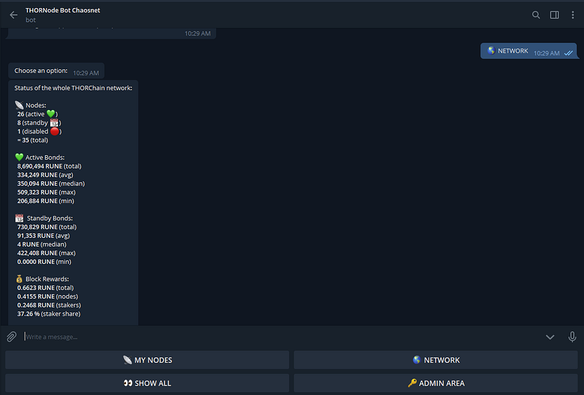Click the sent NETWORK message bubble
This screenshot has height=395, width=584.
click(x=529, y=51)
